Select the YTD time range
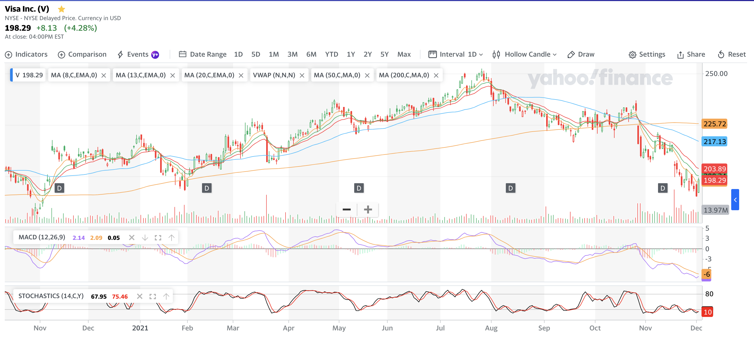 point(331,54)
